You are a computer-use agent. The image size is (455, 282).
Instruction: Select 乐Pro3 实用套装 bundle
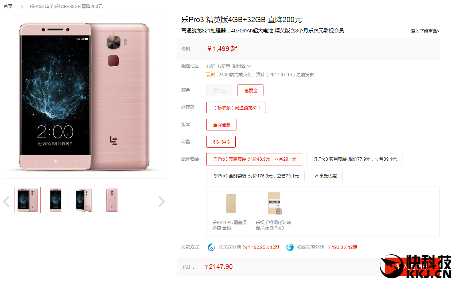[x=354, y=159]
